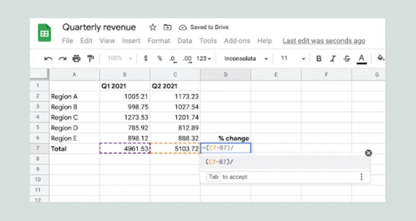This screenshot has width=416, height=221.
Task: Toggle bold formatting
Action: pyautogui.click(x=318, y=58)
